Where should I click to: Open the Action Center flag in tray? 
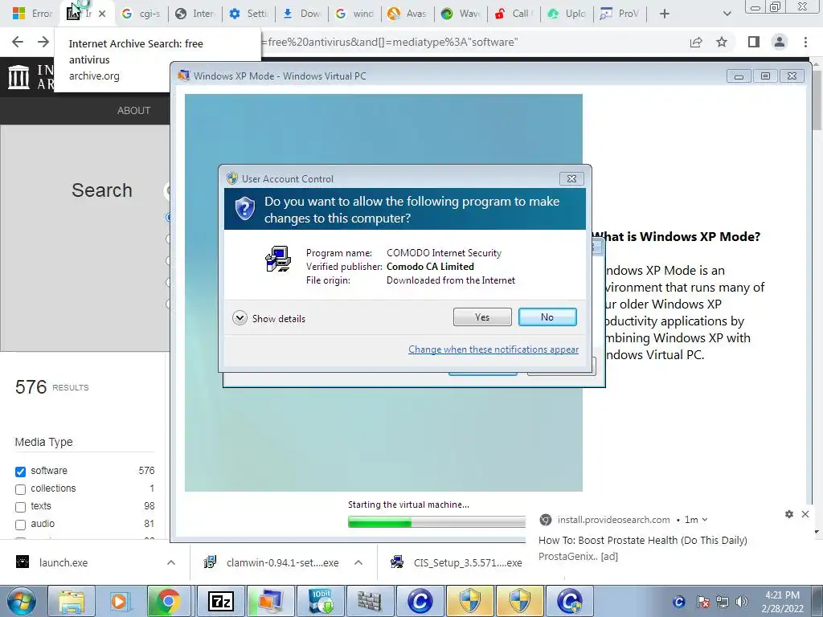tap(702, 602)
